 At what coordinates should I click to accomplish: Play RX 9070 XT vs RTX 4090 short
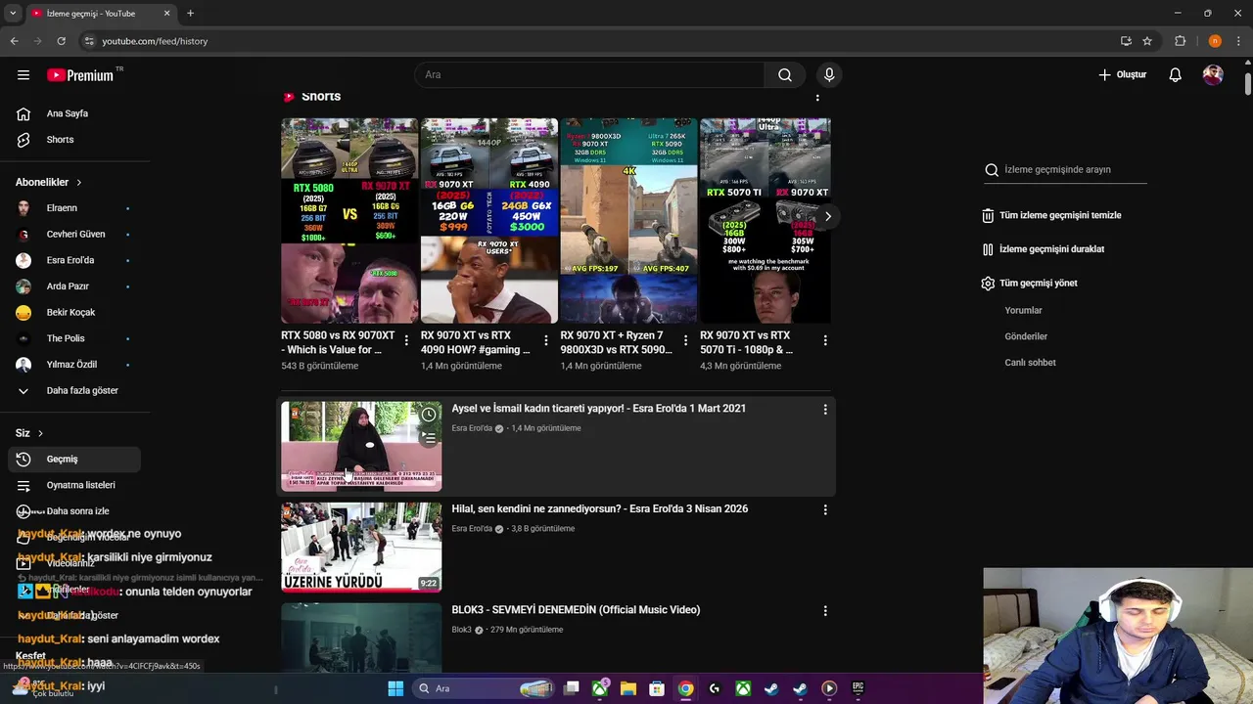pyautogui.click(x=488, y=221)
